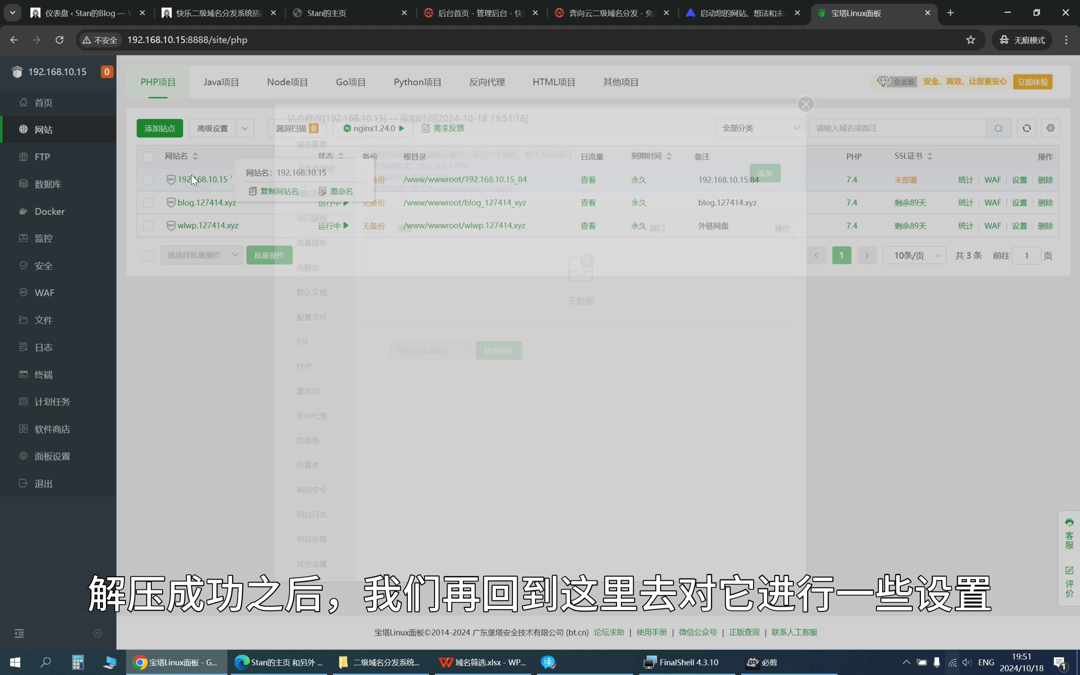Switch to the Go项目 tab
The width and height of the screenshot is (1080, 675).
pos(351,82)
